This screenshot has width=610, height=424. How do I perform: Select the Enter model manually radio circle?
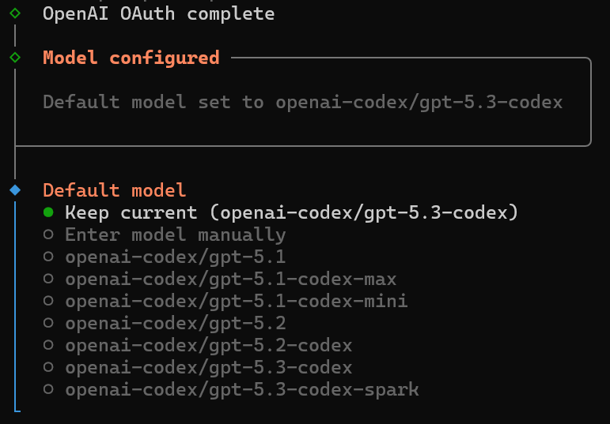(48, 235)
